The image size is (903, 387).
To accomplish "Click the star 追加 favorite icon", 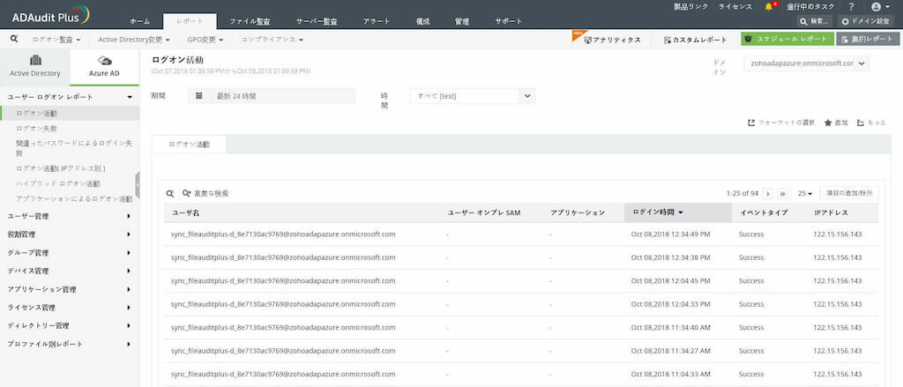I will click(x=828, y=123).
